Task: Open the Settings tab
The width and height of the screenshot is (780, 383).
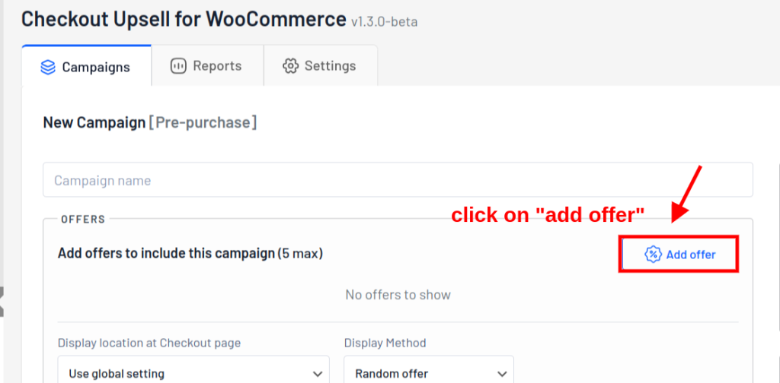Action: click(321, 66)
